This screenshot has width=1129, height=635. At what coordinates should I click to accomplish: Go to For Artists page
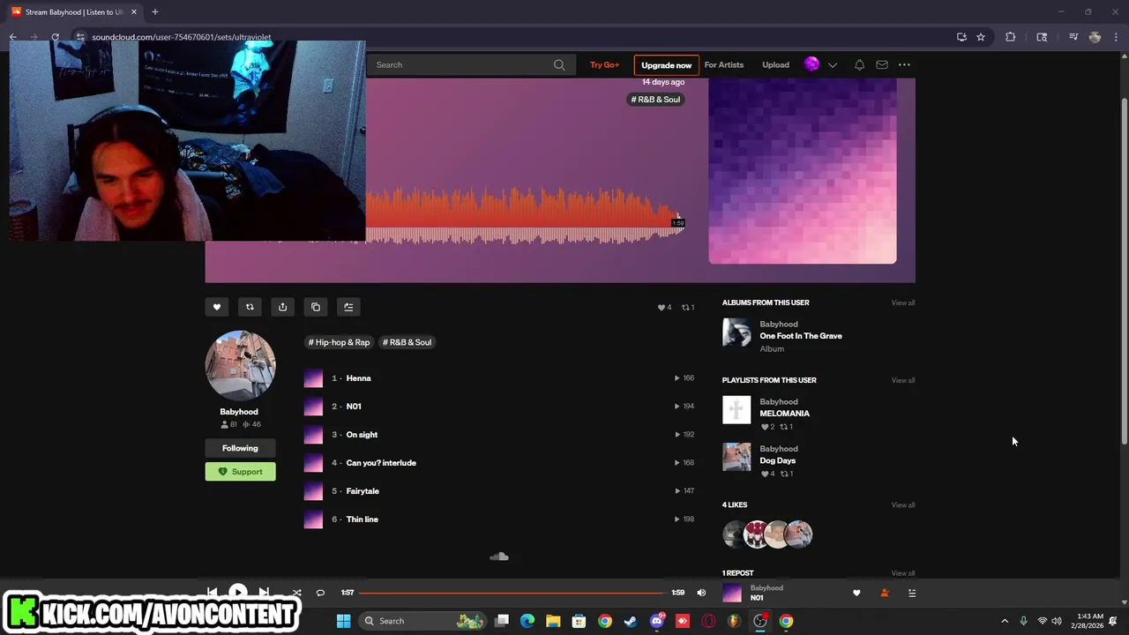pos(723,64)
